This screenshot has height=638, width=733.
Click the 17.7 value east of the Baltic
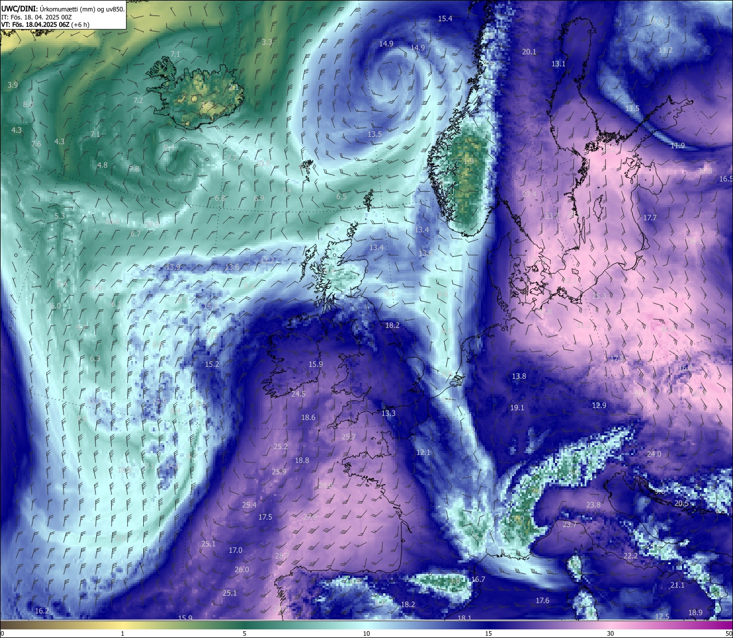[x=650, y=218]
